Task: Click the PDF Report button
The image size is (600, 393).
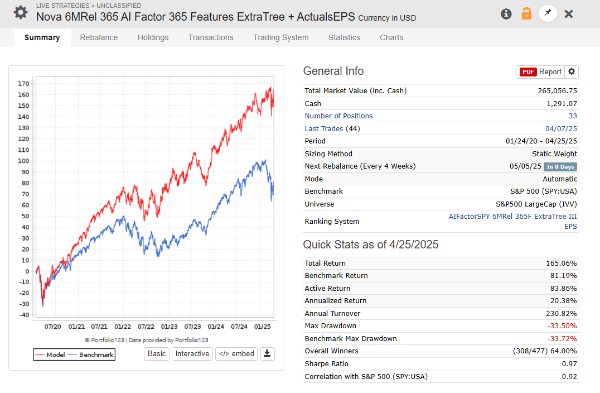Action: (540, 71)
